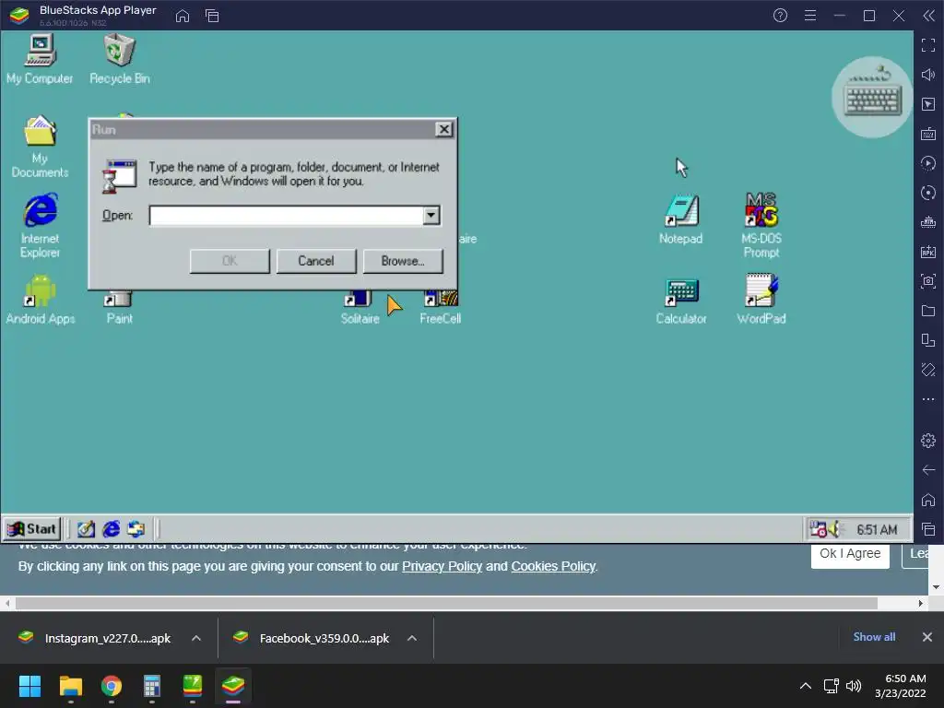
Task: Click the three dots more sidebar icon
Action: pos(928,399)
